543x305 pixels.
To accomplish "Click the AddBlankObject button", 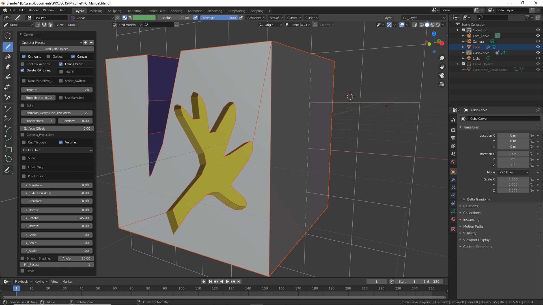I will tap(57, 49).
